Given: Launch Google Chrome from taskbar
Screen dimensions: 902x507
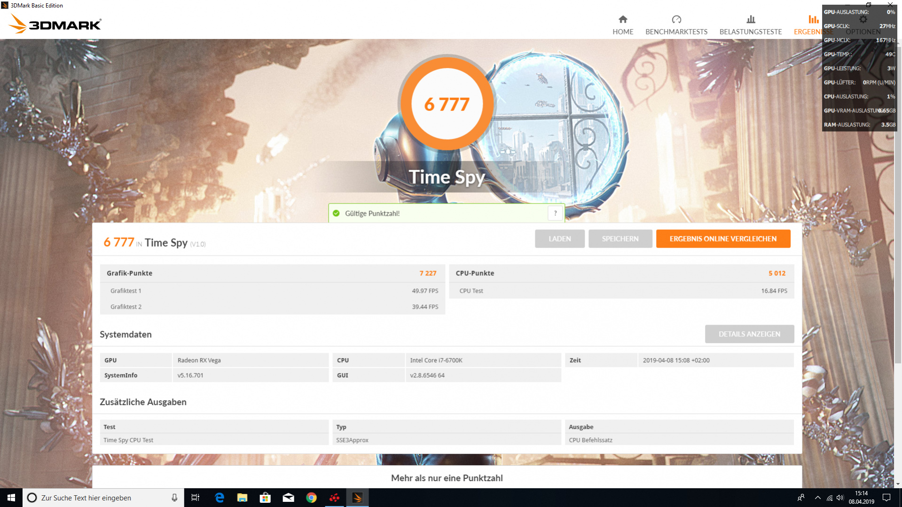Looking at the screenshot, I should tap(311, 498).
